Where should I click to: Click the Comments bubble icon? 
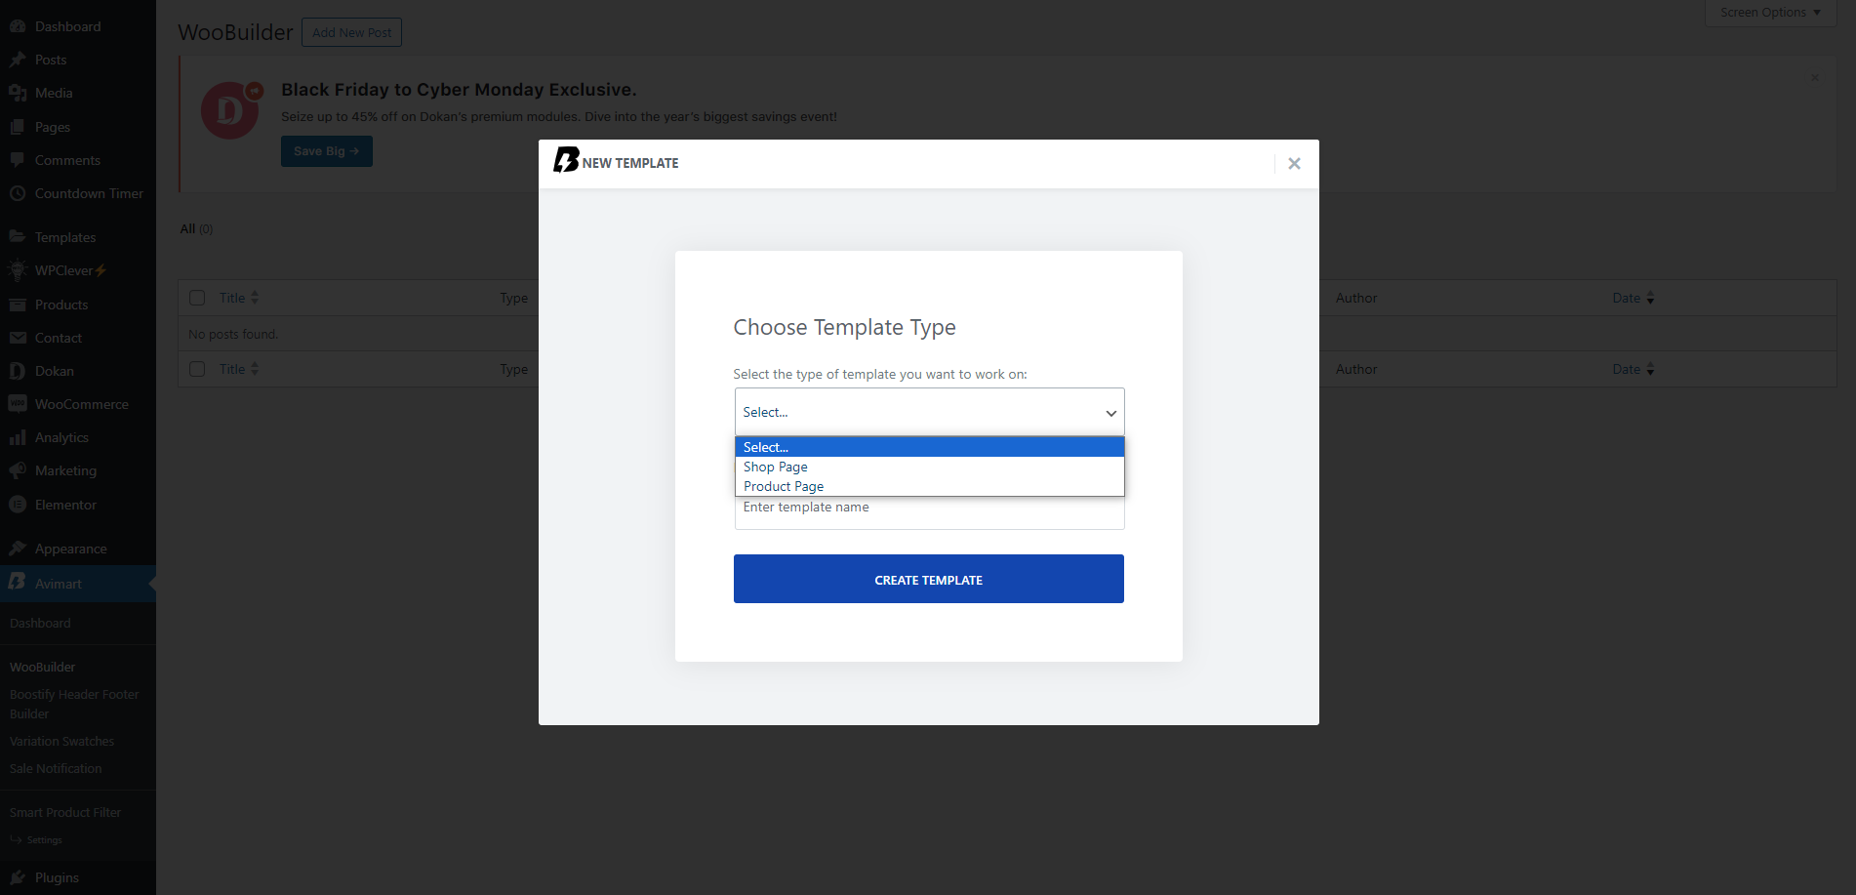click(18, 160)
